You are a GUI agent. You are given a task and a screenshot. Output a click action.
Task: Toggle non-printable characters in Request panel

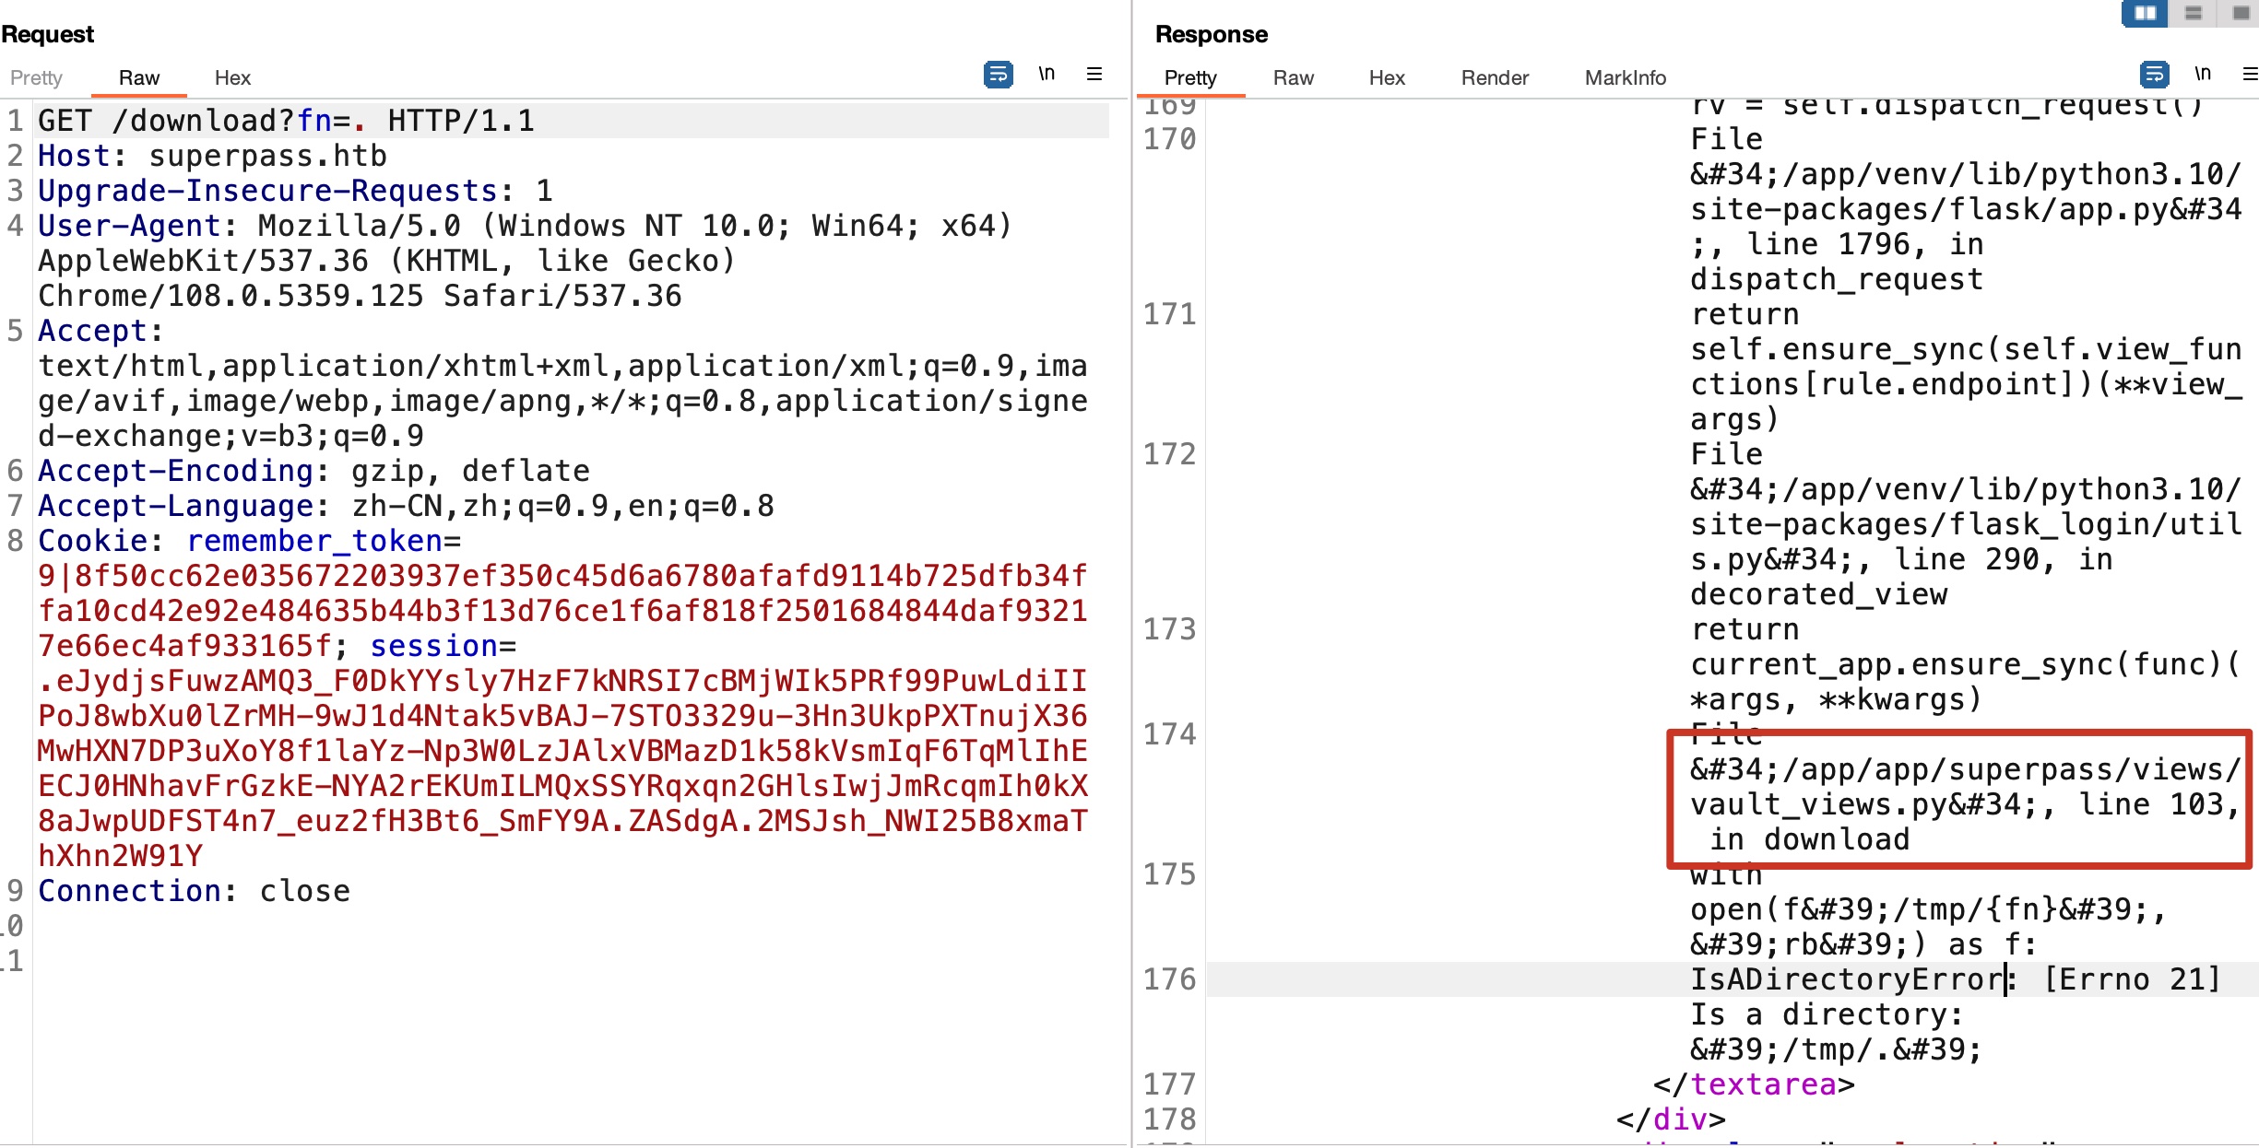(x=1047, y=74)
